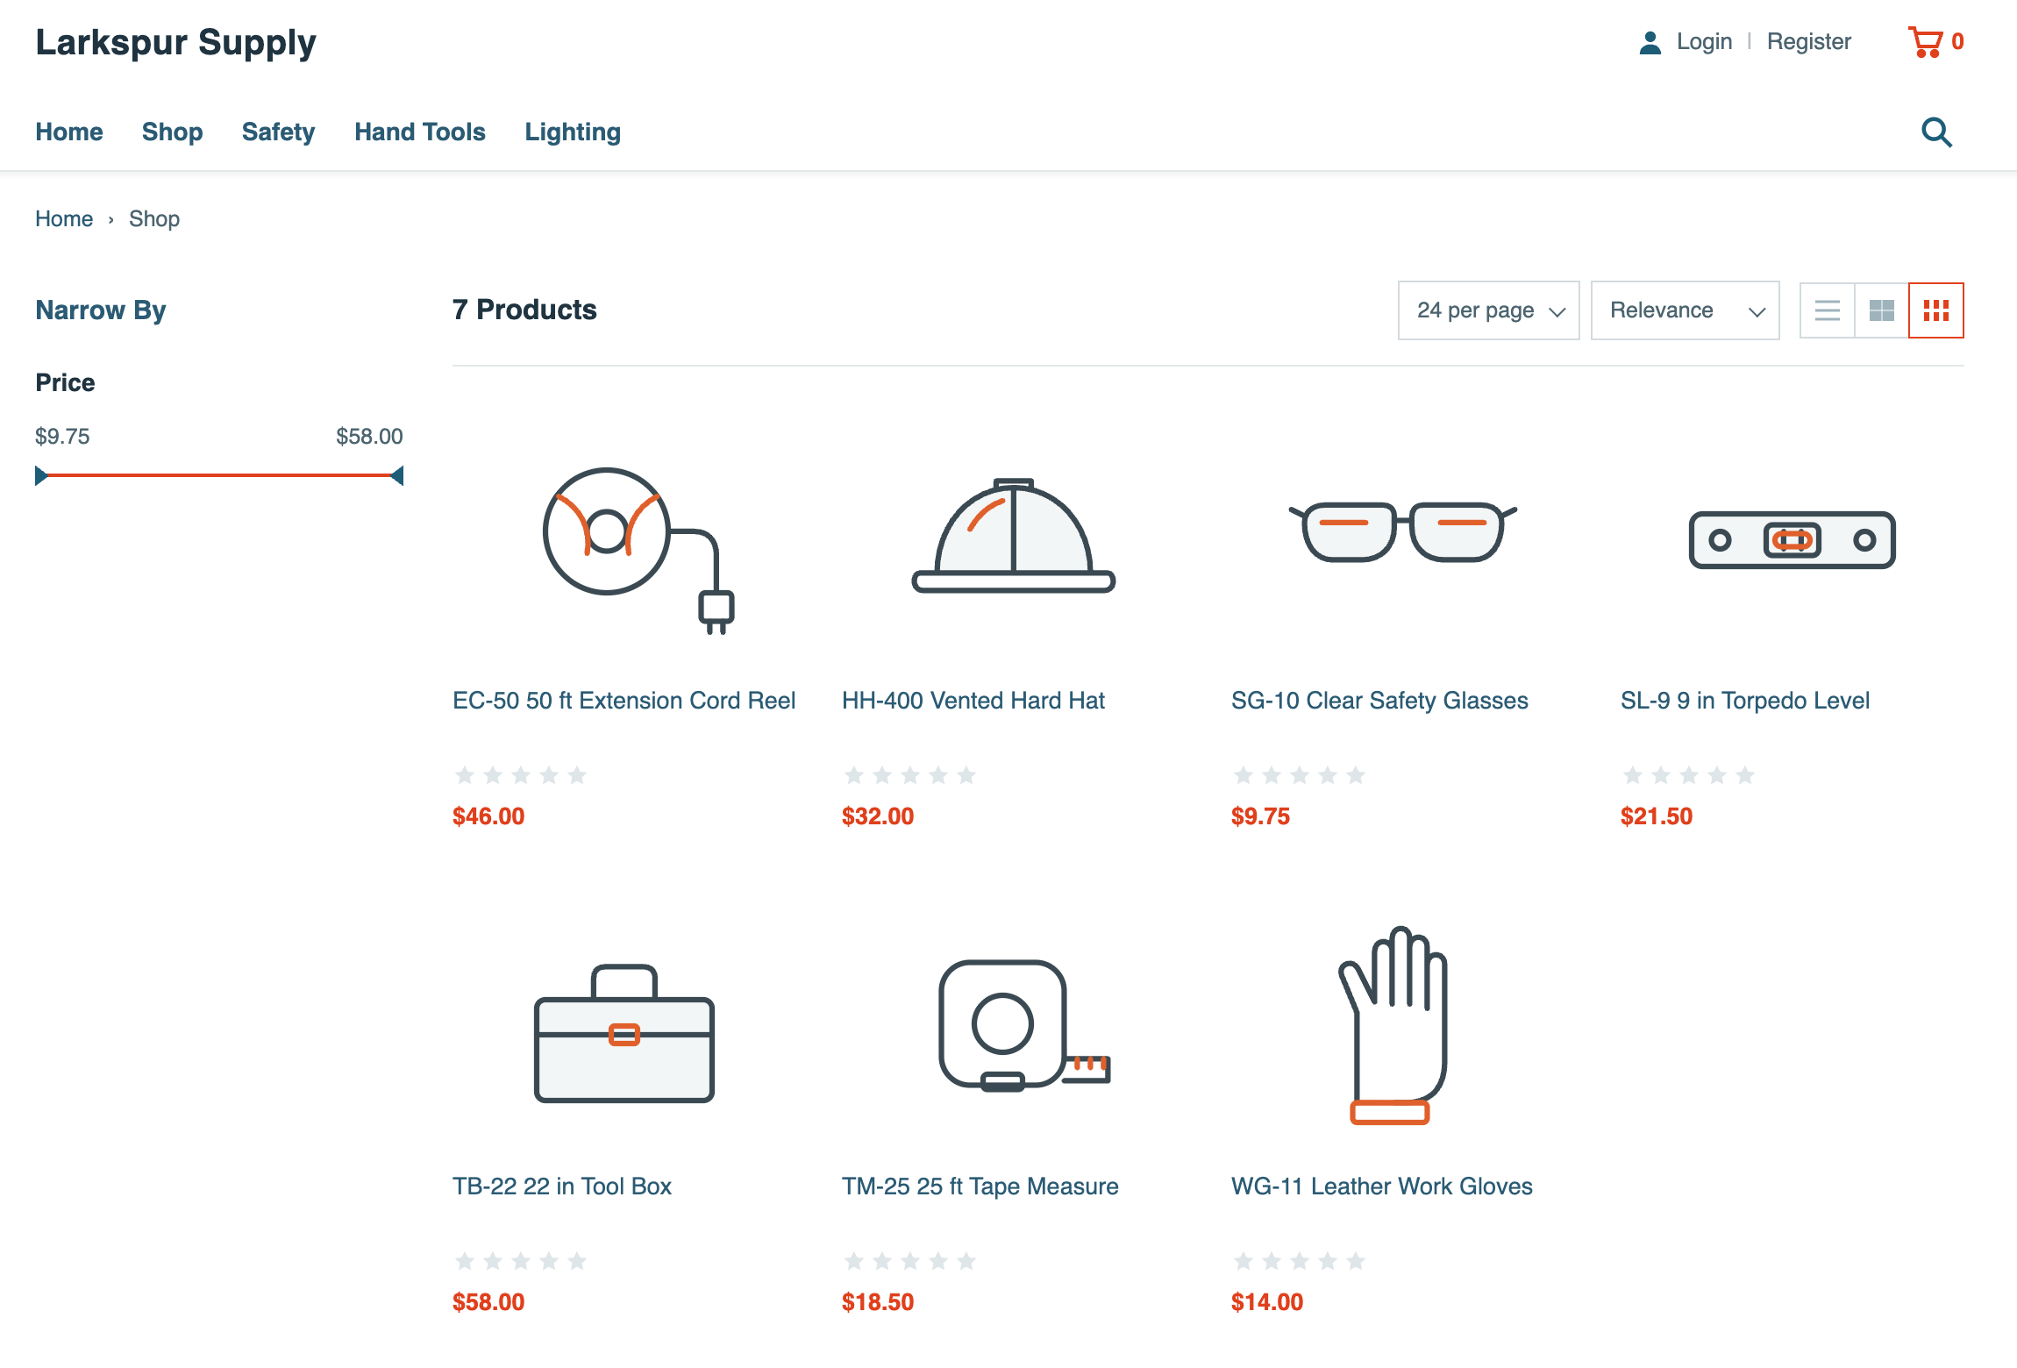Go to the Home menu item
Screen dimensions: 2017x1368
tap(69, 132)
